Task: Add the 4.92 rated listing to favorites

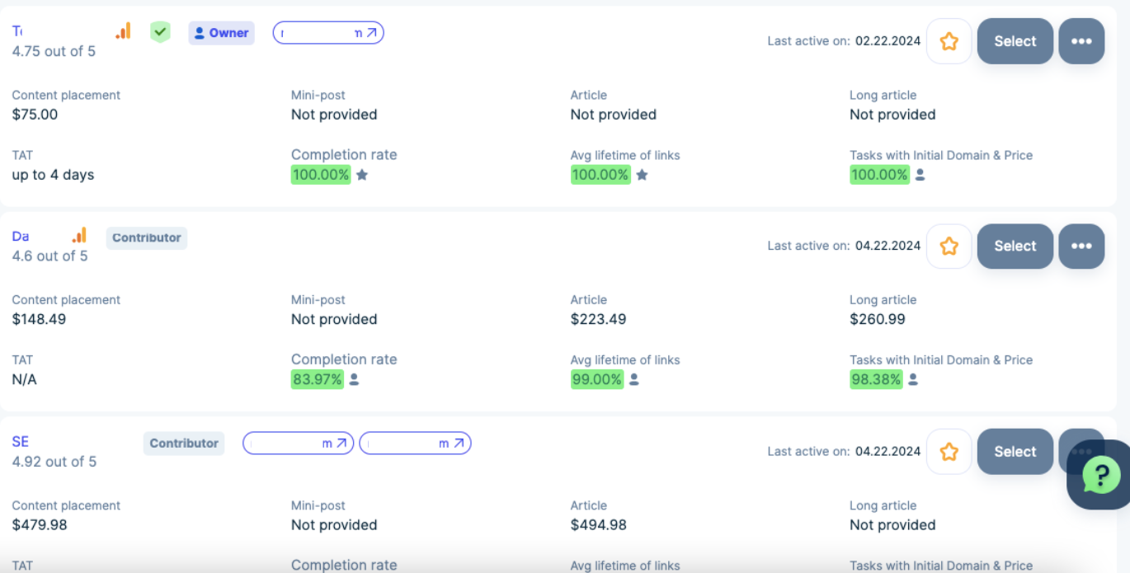Action: coord(949,451)
